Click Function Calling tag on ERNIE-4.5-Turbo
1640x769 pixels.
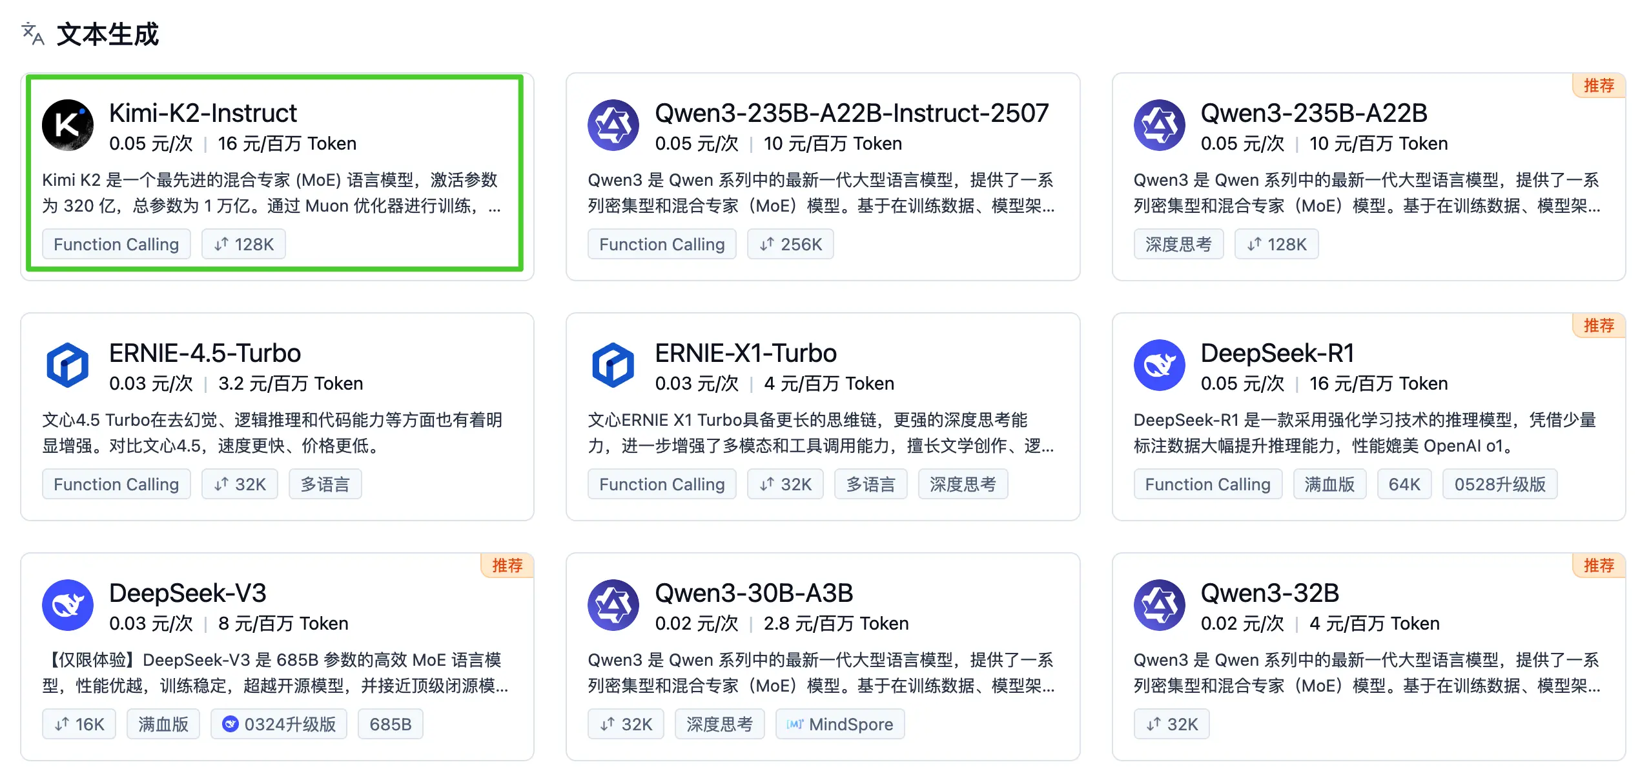point(116,484)
